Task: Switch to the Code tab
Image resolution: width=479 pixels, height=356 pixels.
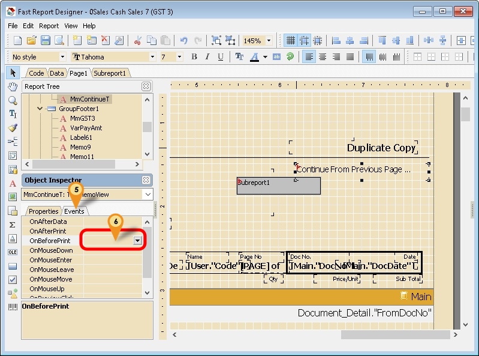Action: 36,73
